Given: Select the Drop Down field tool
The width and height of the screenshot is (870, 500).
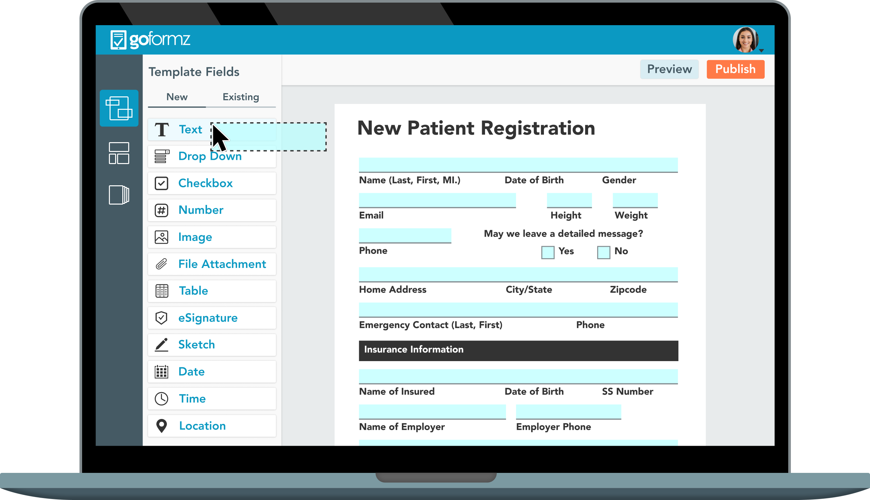Looking at the screenshot, I should tap(210, 156).
